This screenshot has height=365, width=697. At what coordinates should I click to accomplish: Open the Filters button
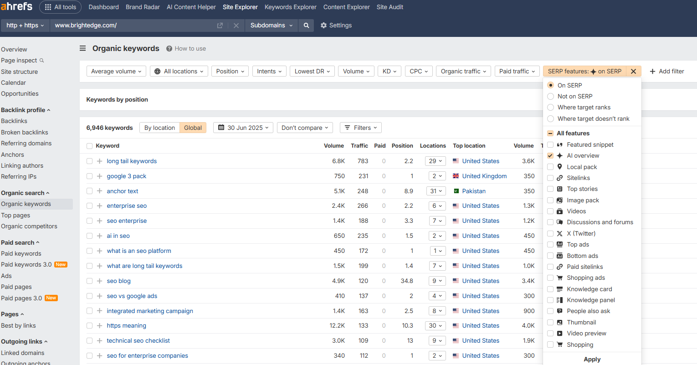point(361,128)
